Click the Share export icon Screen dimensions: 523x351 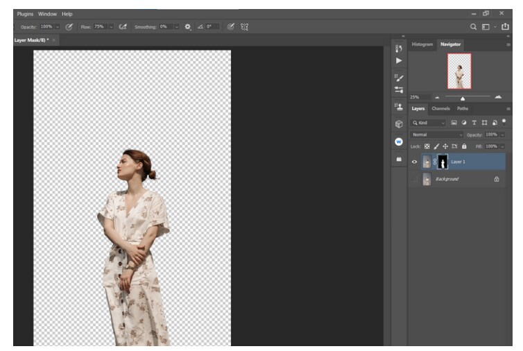[504, 26]
